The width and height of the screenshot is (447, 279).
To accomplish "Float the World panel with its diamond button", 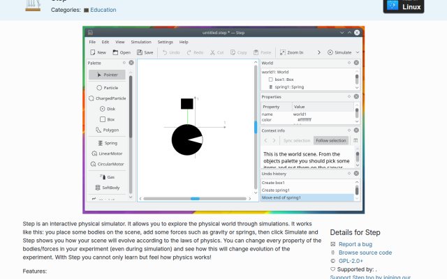I will point(349,63).
